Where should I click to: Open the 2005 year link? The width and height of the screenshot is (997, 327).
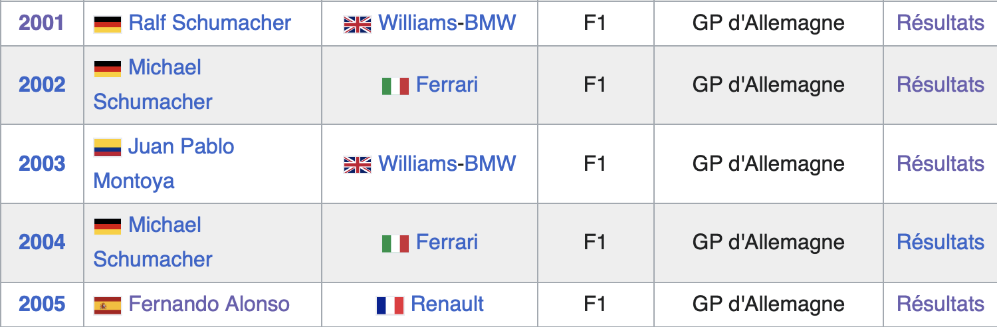(x=42, y=304)
